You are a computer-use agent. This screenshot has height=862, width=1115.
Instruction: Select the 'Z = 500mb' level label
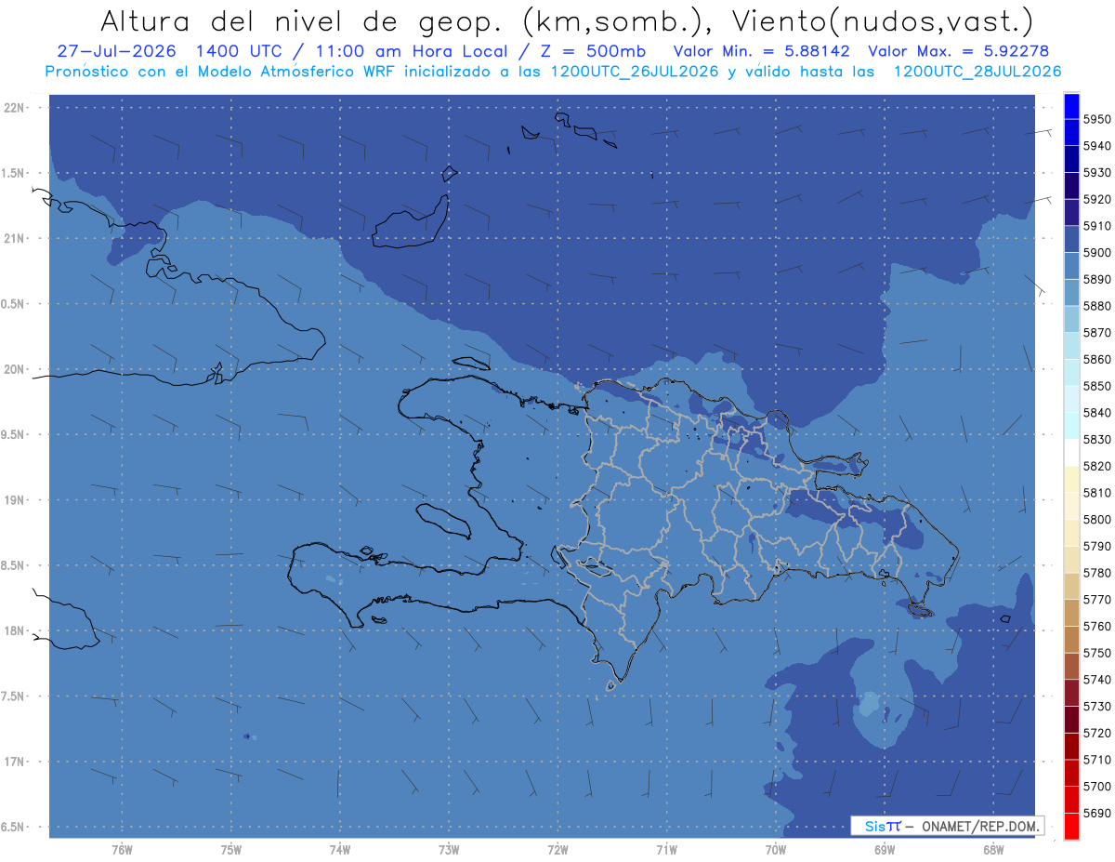[x=593, y=51]
